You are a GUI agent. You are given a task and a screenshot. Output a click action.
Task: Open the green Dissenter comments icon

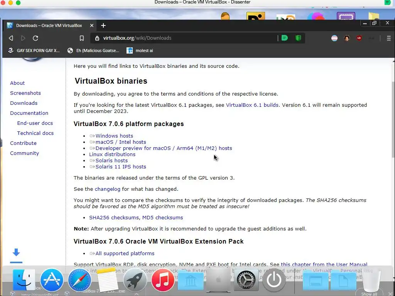[x=284, y=38]
